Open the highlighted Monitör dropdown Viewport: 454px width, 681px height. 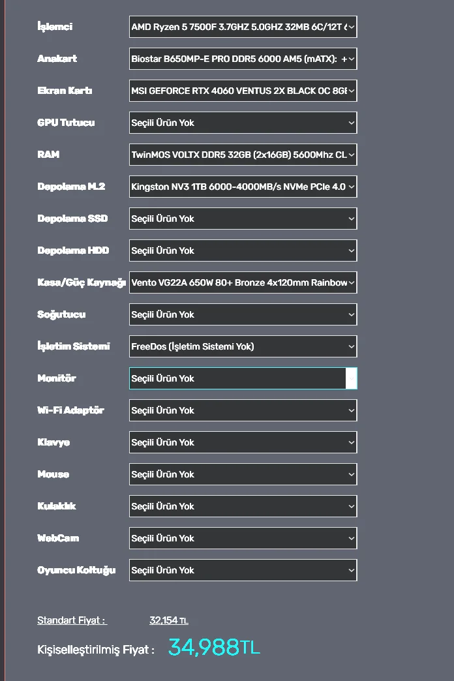click(x=243, y=378)
